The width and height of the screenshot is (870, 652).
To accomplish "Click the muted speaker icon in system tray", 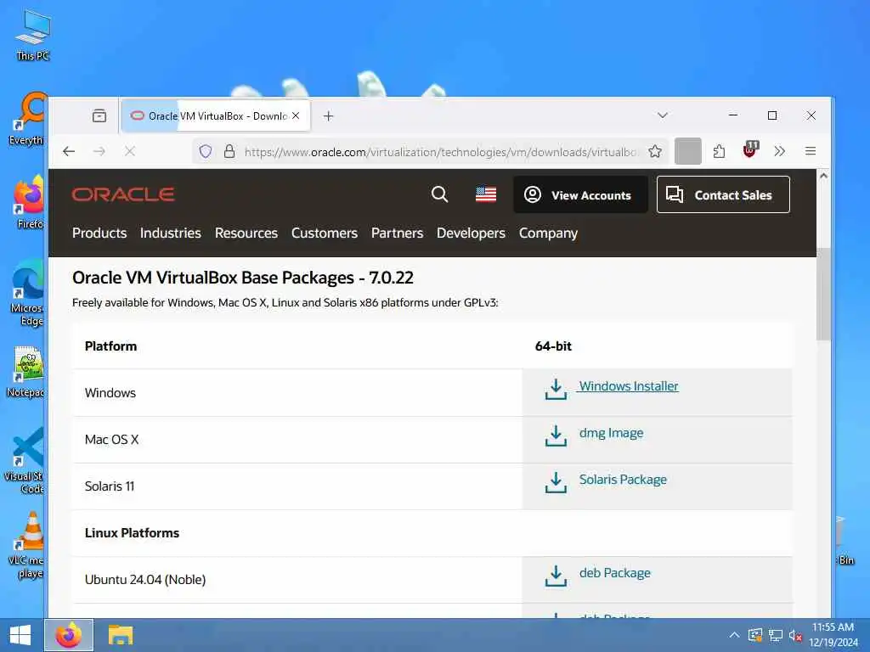I will pyautogui.click(x=795, y=635).
